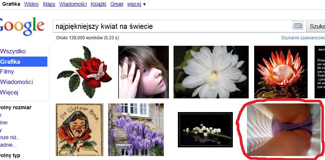
Task: Open the Mapy link in top navigation
Action: [x=49, y=4]
